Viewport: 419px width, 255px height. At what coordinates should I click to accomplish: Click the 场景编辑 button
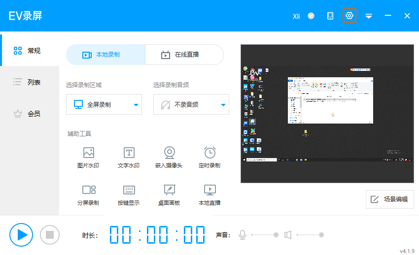(389, 199)
